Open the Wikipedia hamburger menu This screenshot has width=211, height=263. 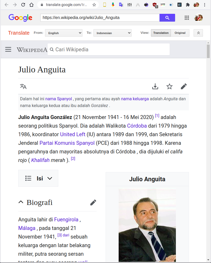[8, 49]
